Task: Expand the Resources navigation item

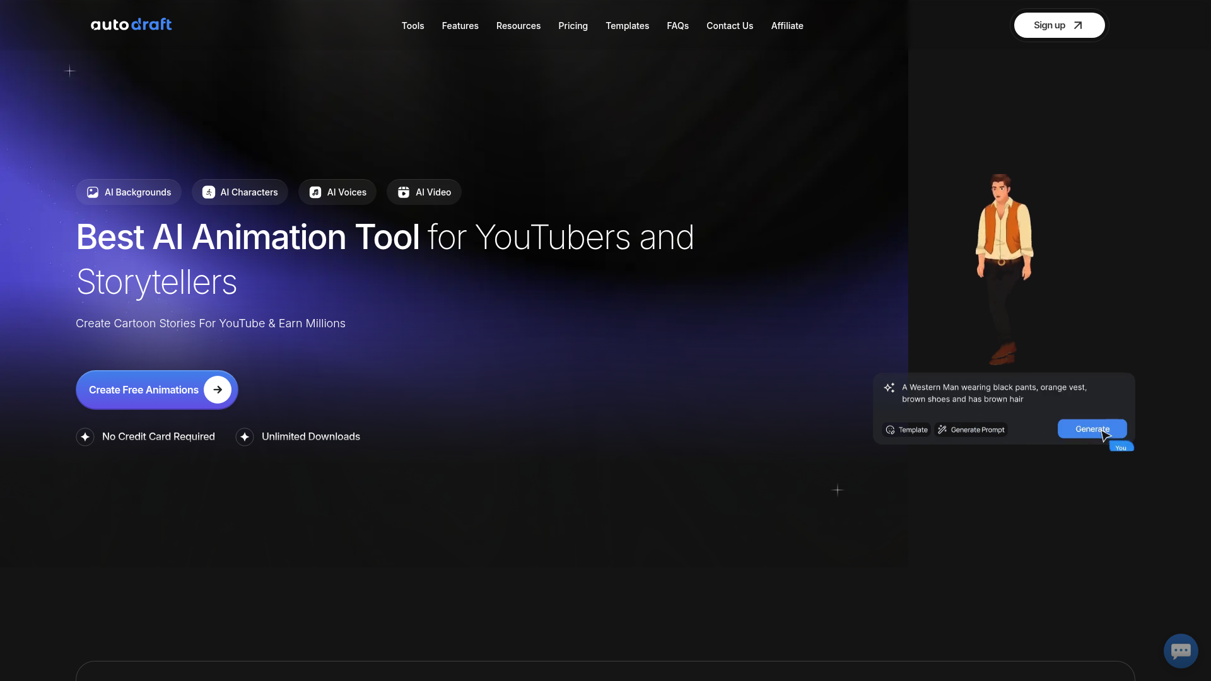Action: point(518,26)
